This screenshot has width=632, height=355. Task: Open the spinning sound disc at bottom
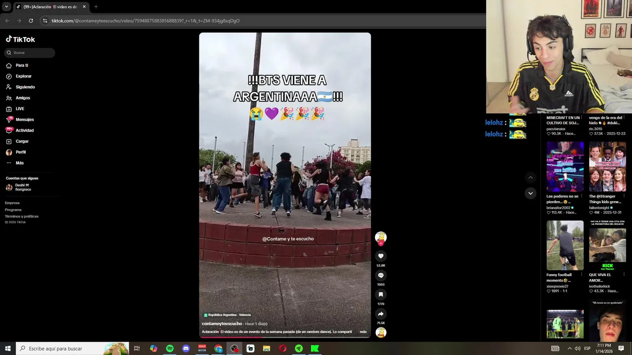[x=381, y=332]
